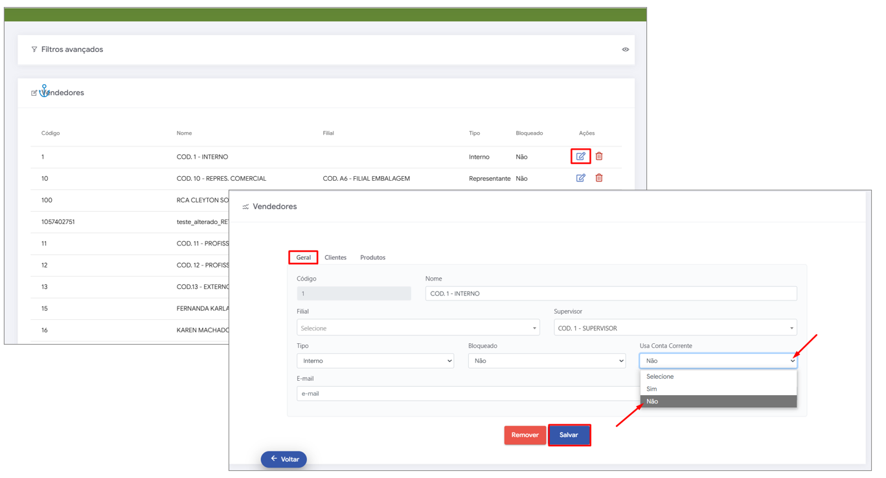Viewport: 886px width, 478px height.
Task: Expand the Supervisor dropdown
Action: point(675,328)
